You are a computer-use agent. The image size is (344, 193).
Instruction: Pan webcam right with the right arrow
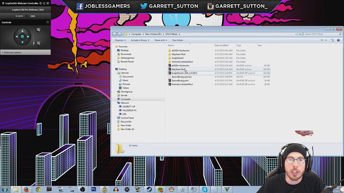28,36
